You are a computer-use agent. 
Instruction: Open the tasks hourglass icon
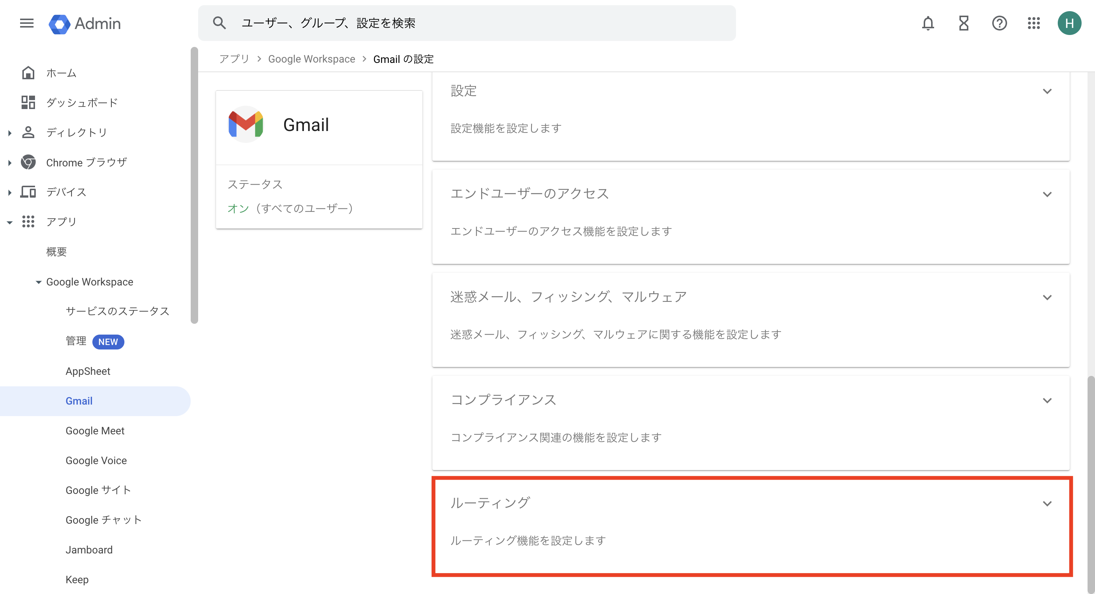click(964, 23)
